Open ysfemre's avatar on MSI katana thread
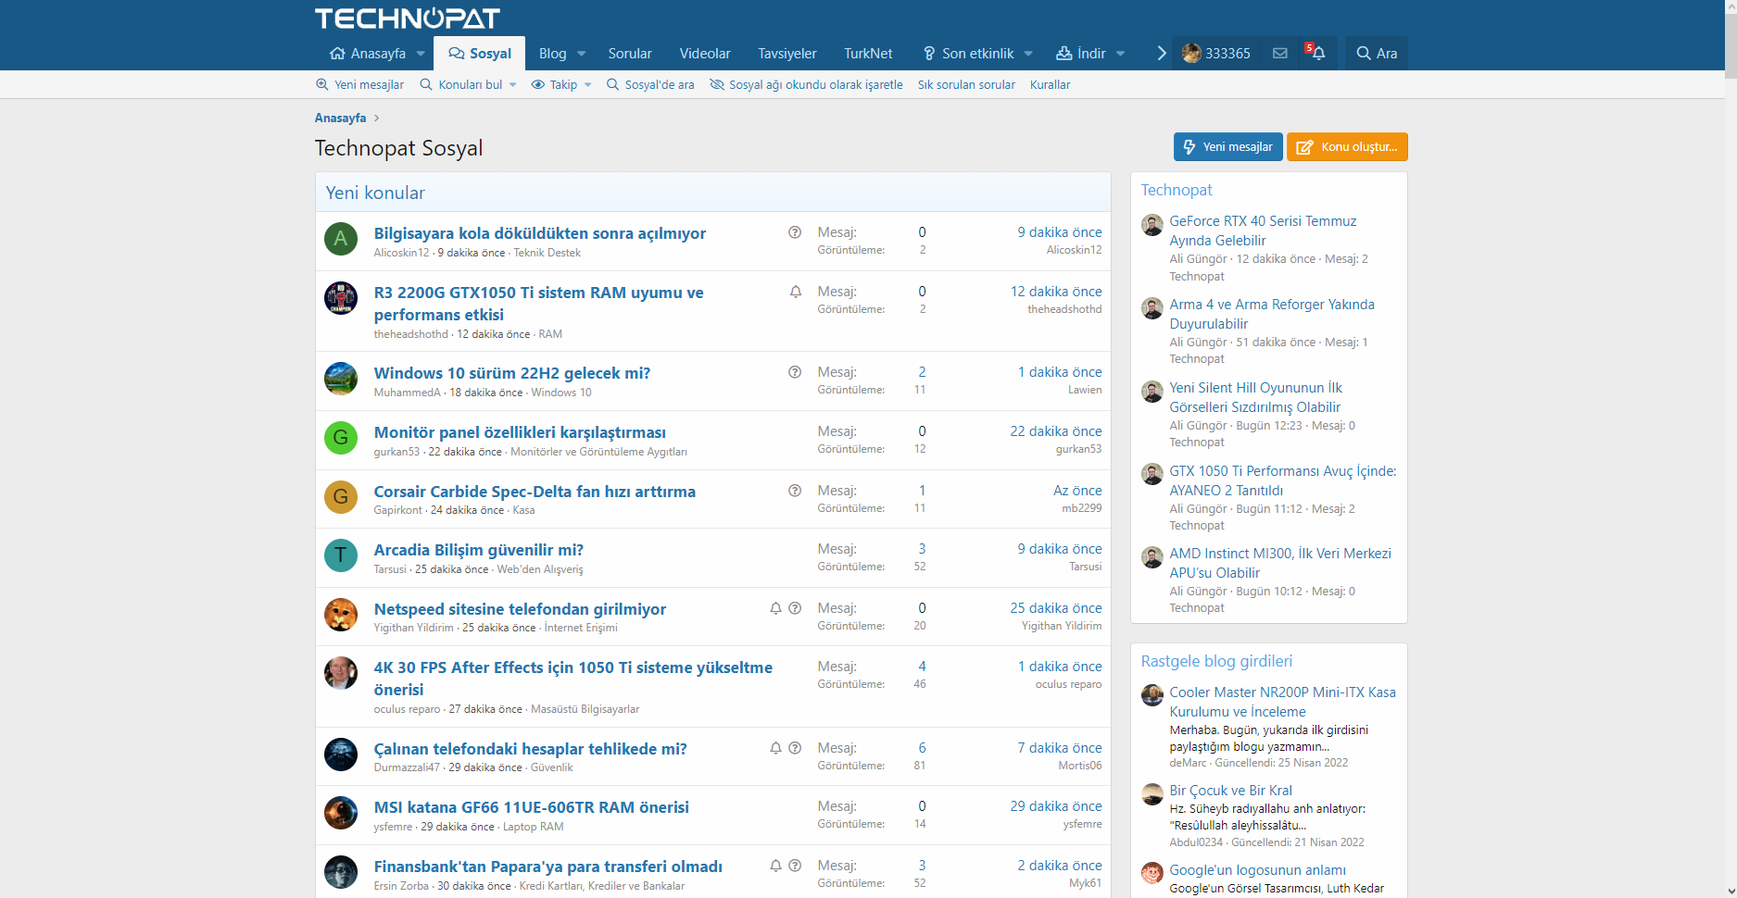 [341, 813]
